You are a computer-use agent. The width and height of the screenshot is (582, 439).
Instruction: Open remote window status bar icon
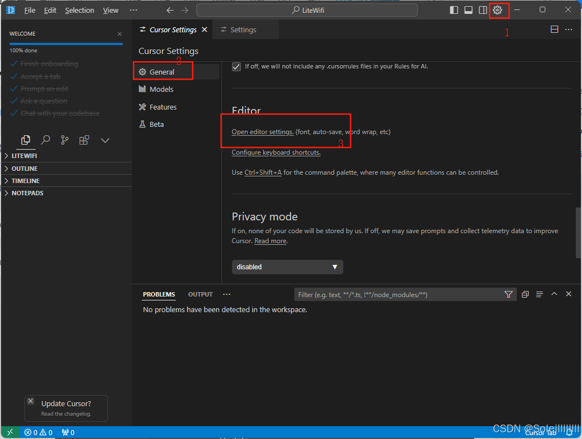[x=10, y=432]
